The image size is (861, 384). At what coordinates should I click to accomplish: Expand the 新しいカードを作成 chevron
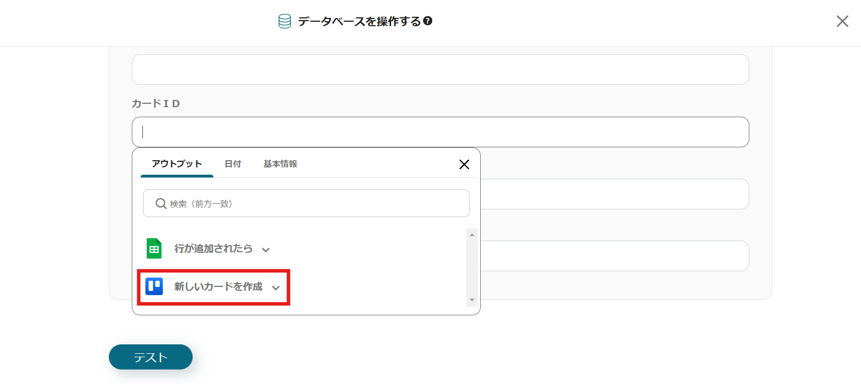pyautogui.click(x=275, y=287)
